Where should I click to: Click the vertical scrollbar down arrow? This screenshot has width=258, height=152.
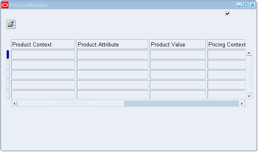[249, 96]
